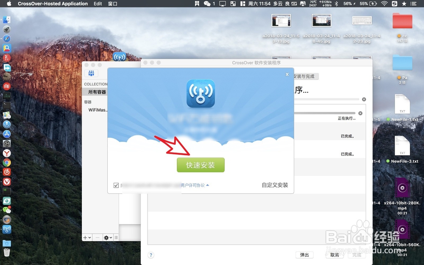Open the help question mark in CrossOver installer

click(151, 255)
